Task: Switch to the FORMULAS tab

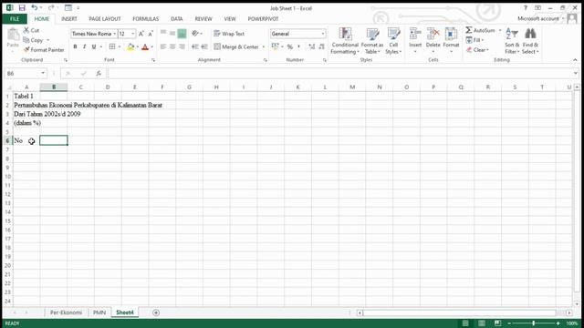Action: pyautogui.click(x=146, y=18)
